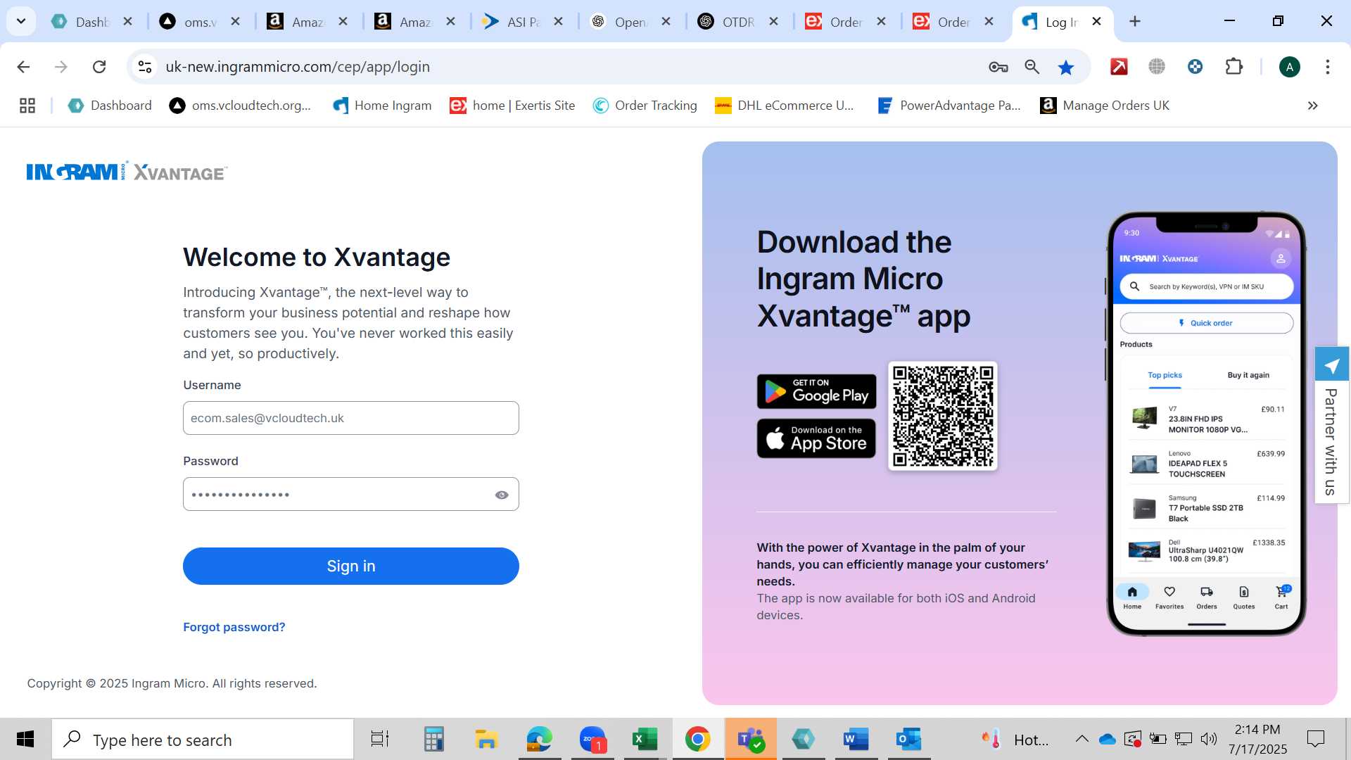This screenshot has height=760, width=1351.
Task: Close the Log In tab
Action: (1096, 22)
